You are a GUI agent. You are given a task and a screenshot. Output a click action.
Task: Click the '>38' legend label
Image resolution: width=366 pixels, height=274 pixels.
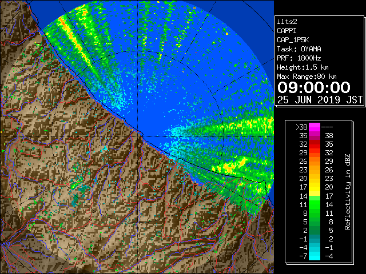301,127
